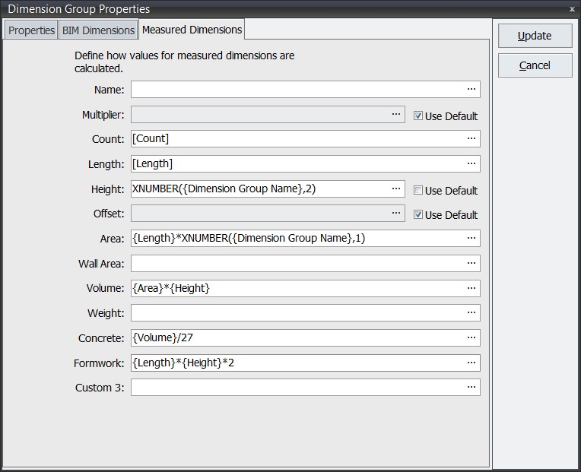
Task: Open ellipsis editor for Formwork field
Action: (471, 363)
